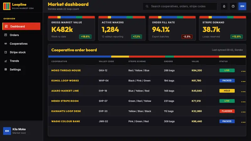Viewport: 251px width, 141px height.
Task: Open Stripe stock menu item
Action: tap(21, 52)
